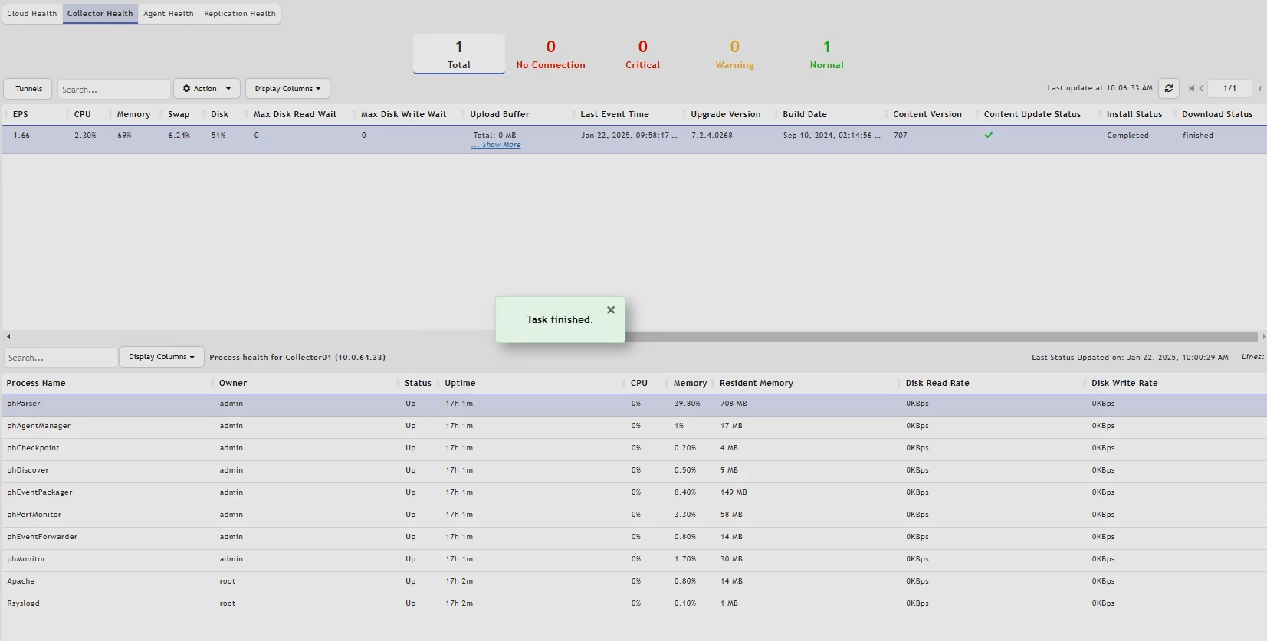This screenshot has height=641, width=1267.
Task: Click the Max Disk Read Wait column header
Action: [295, 114]
